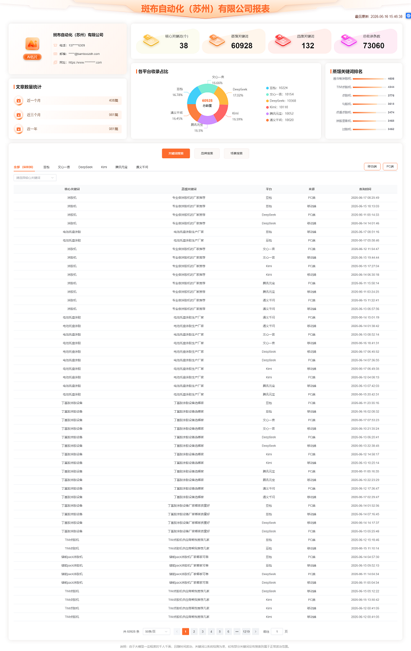Click the 核心关键词 column header

point(72,189)
